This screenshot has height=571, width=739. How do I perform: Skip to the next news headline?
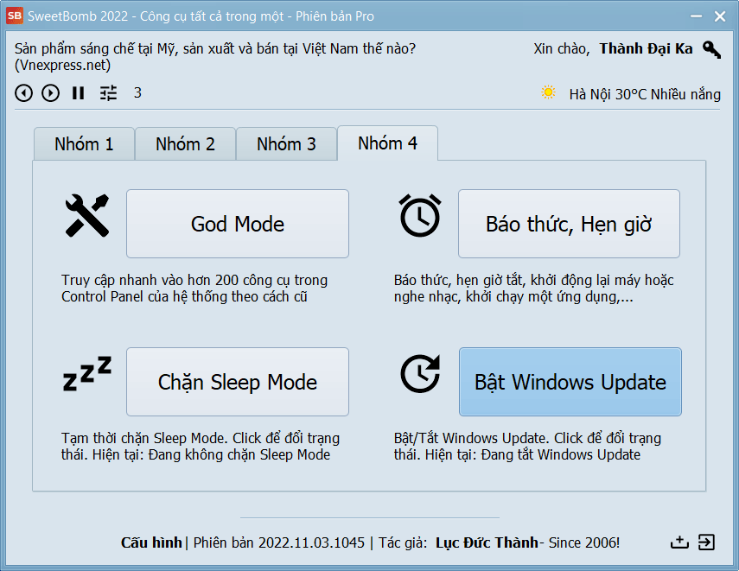[x=51, y=93]
